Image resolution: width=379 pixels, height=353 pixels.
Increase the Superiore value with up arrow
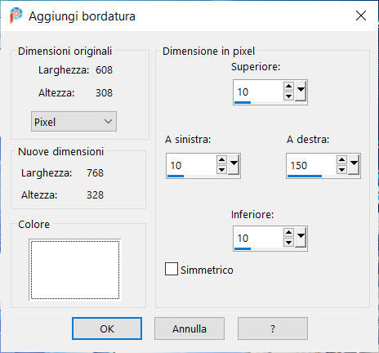[288, 87]
